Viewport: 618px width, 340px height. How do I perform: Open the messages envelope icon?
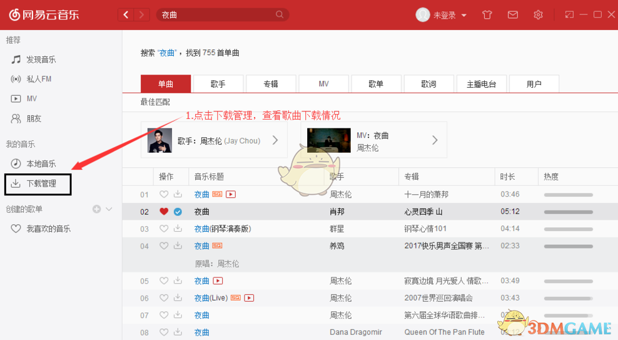512,15
